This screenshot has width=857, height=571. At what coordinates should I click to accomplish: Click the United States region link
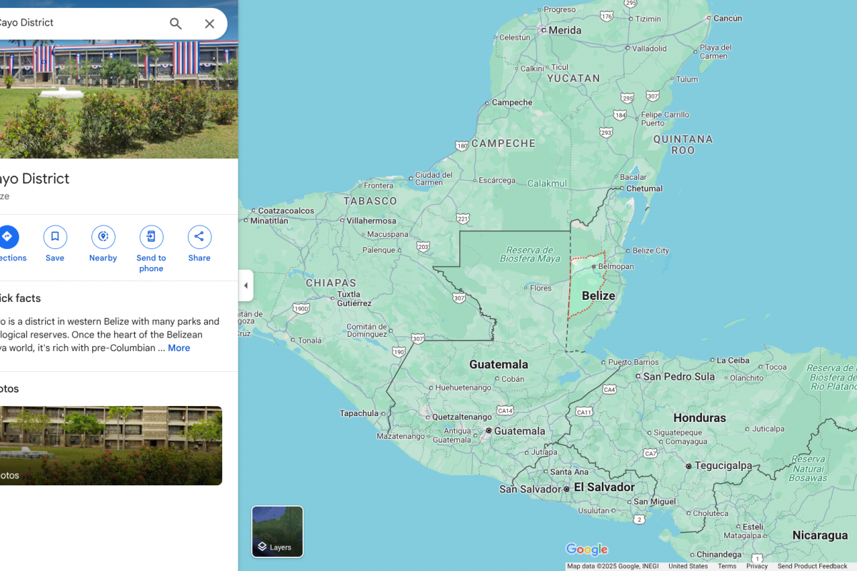point(688,566)
